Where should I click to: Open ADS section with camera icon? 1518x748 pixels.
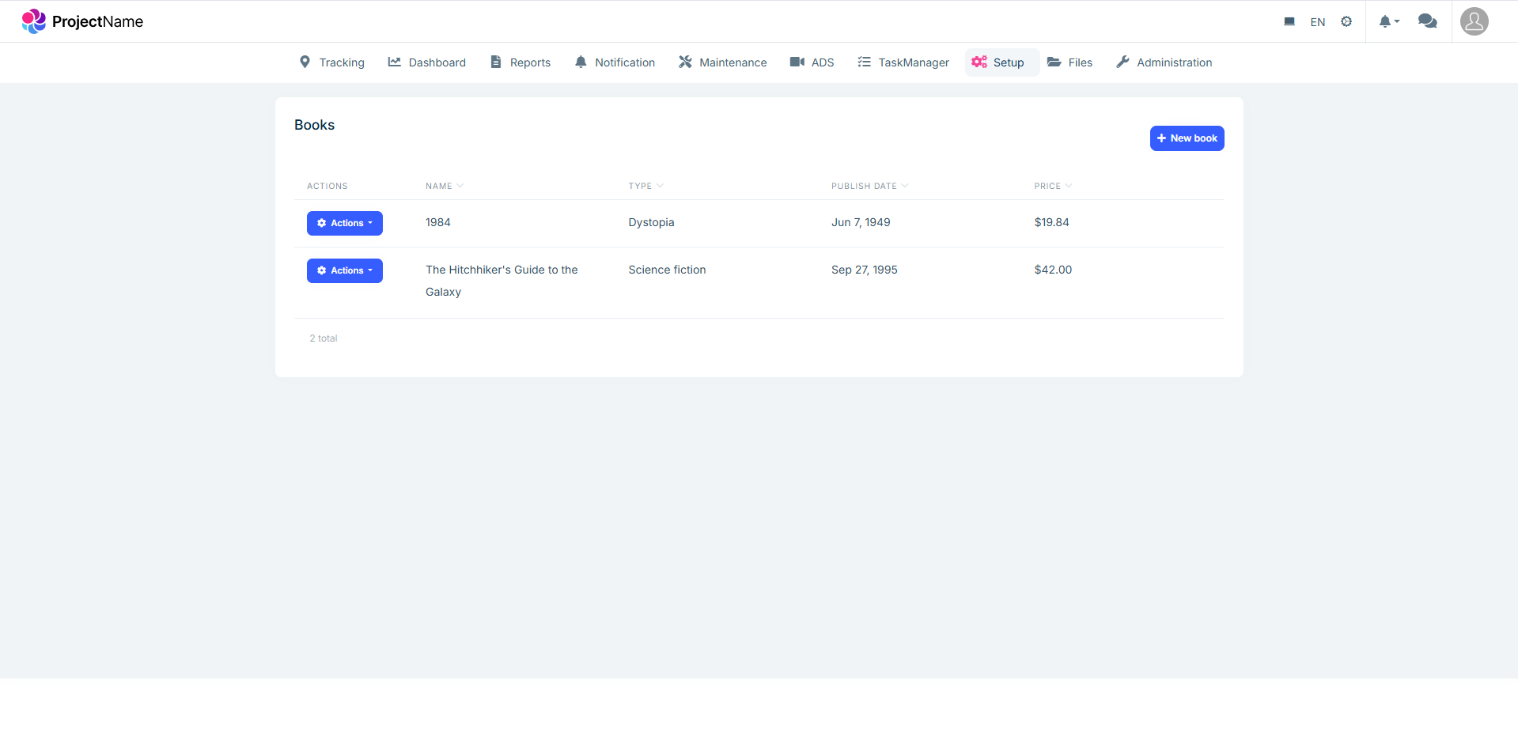[812, 62]
